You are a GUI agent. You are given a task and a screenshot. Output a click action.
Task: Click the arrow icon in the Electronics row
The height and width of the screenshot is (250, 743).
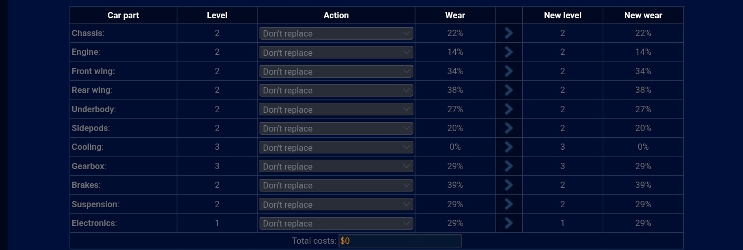coord(509,223)
